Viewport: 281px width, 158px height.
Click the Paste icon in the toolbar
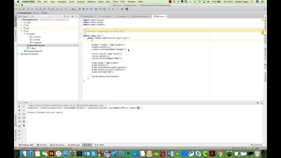[x=44, y=9]
